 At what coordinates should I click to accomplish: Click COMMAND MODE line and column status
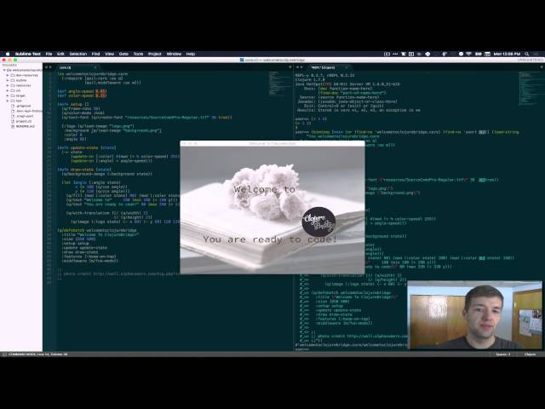coord(37,354)
